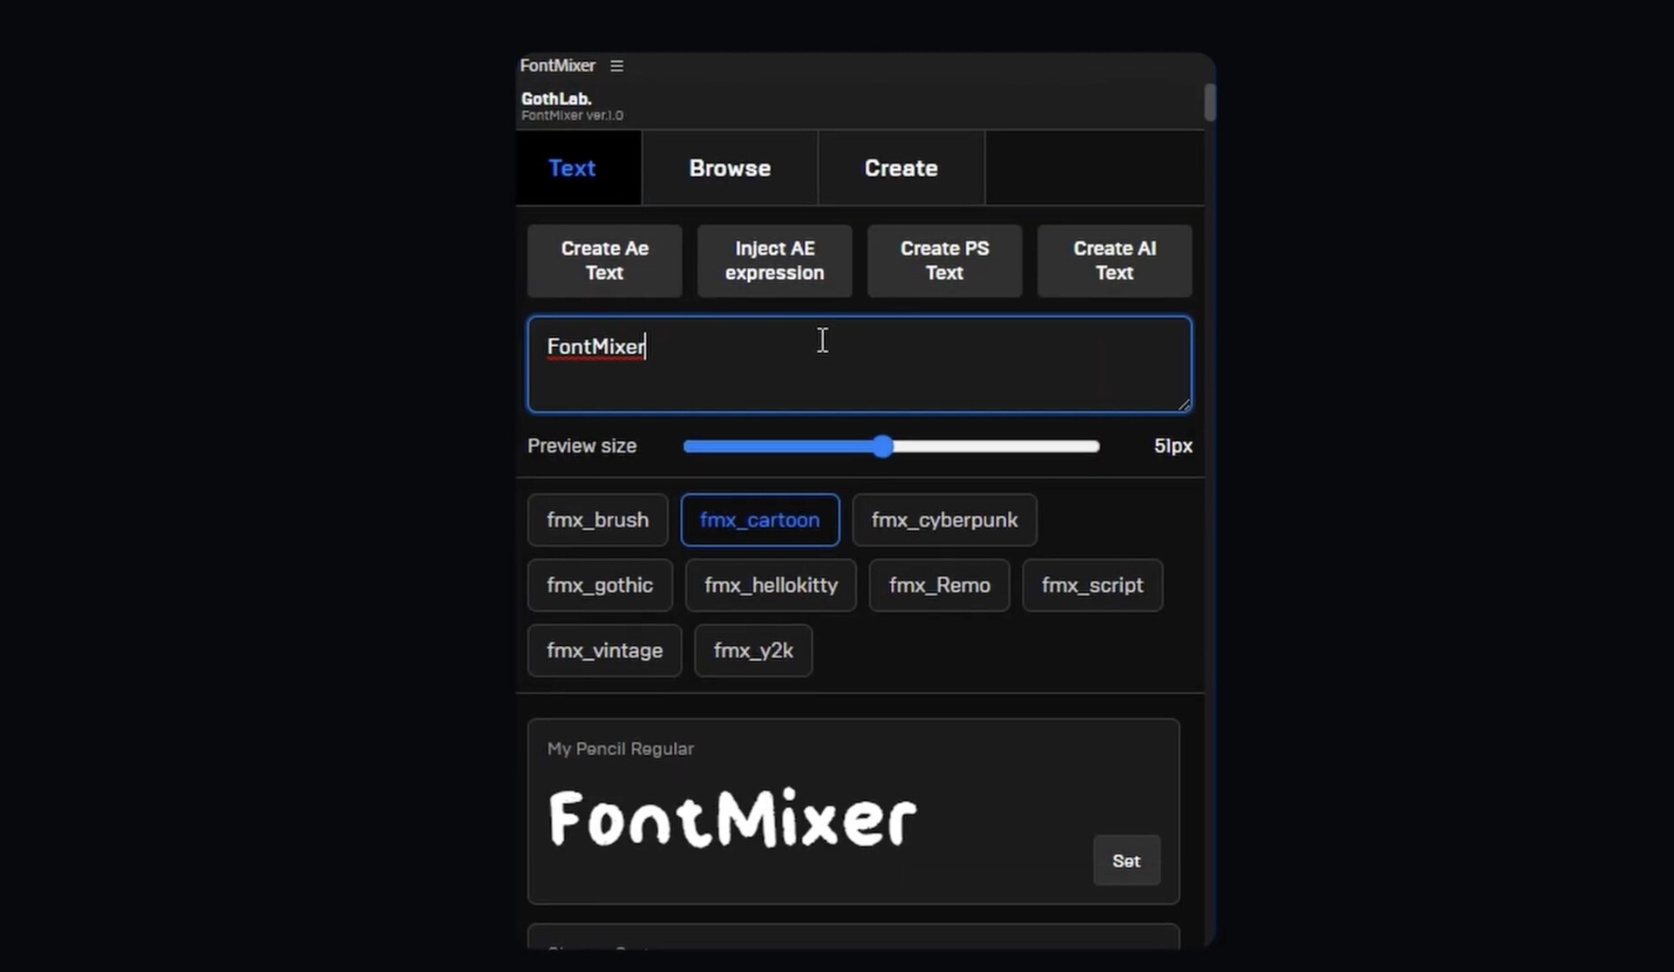Click inside the FontMixer preview text field
The image size is (1674, 972).
[x=859, y=364]
